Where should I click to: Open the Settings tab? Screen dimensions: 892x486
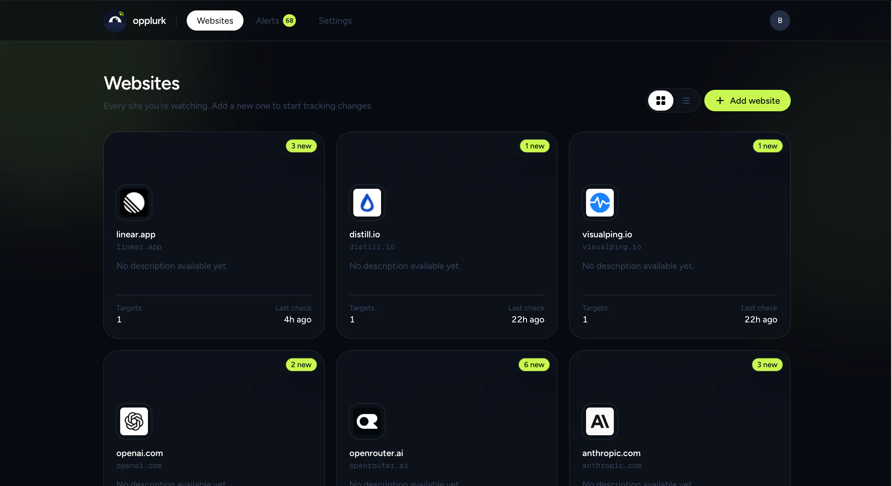pos(335,20)
